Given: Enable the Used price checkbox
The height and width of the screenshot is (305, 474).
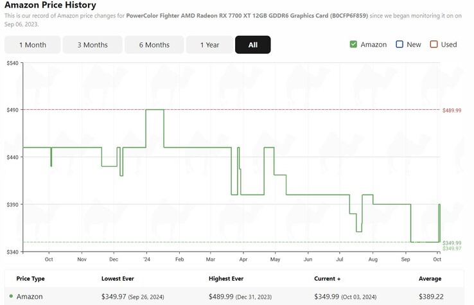Looking at the screenshot, I should [434, 44].
